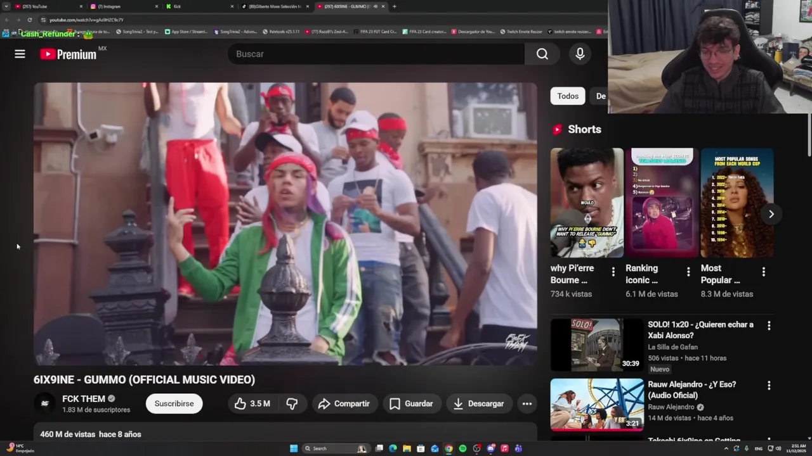Open the SOLO! 1x20 video thumbnail
The width and height of the screenshot is (812, 456).
(x=597, y=345)
